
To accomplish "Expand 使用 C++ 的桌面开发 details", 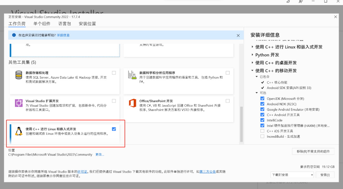I will point(252,63).
